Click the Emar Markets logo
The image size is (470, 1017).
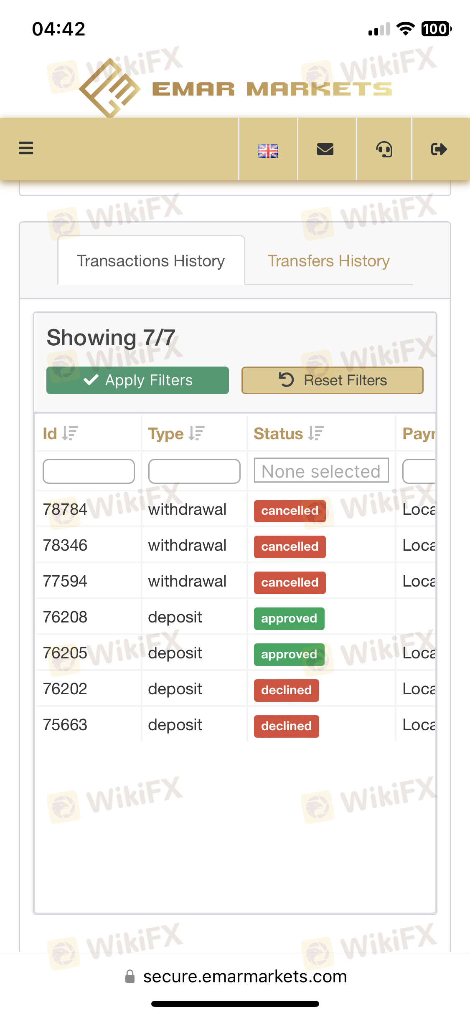pyautogui.click(x=236, y=89)
